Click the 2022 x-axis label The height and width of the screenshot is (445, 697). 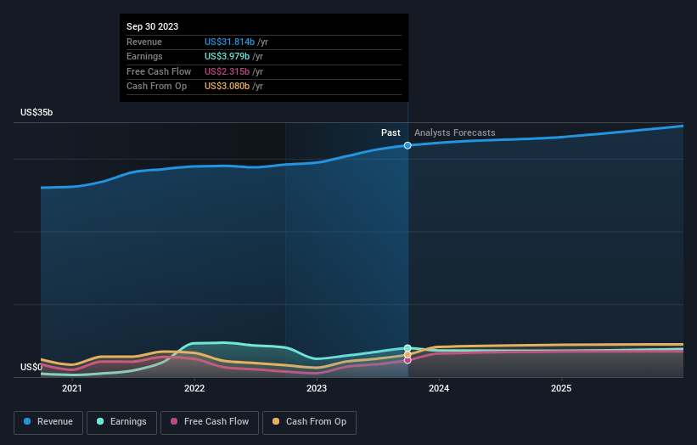(194, 388)
